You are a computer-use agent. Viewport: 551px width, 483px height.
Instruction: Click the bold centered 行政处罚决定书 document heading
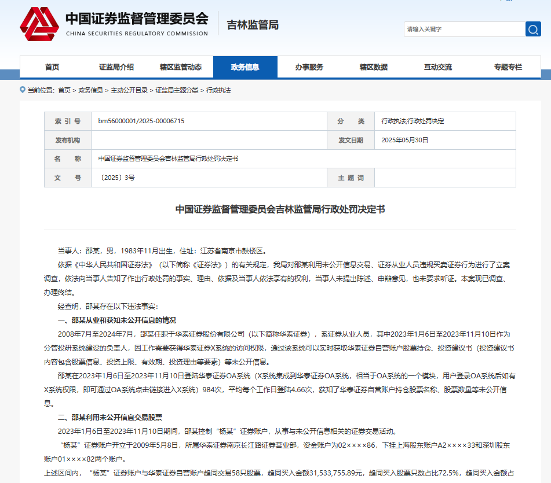(x=280, y=209)
